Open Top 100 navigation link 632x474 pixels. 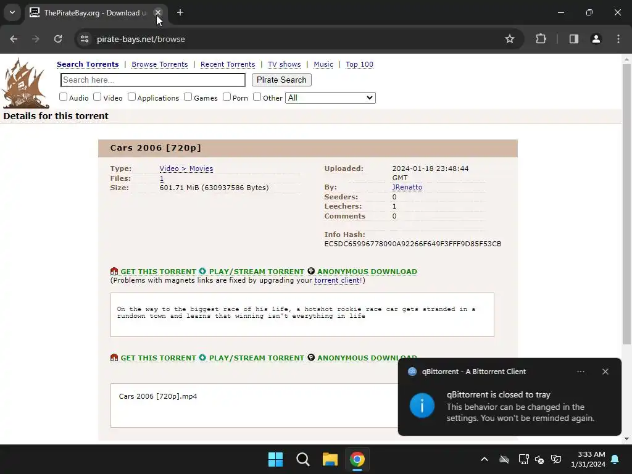(x=359, y=64)
